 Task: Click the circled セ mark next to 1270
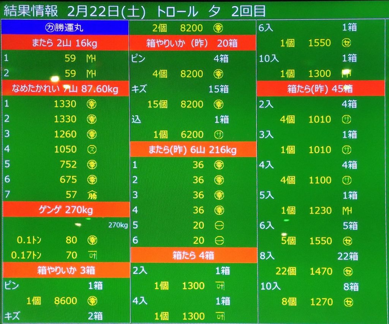pyautogui.click(x=346, y=302)
